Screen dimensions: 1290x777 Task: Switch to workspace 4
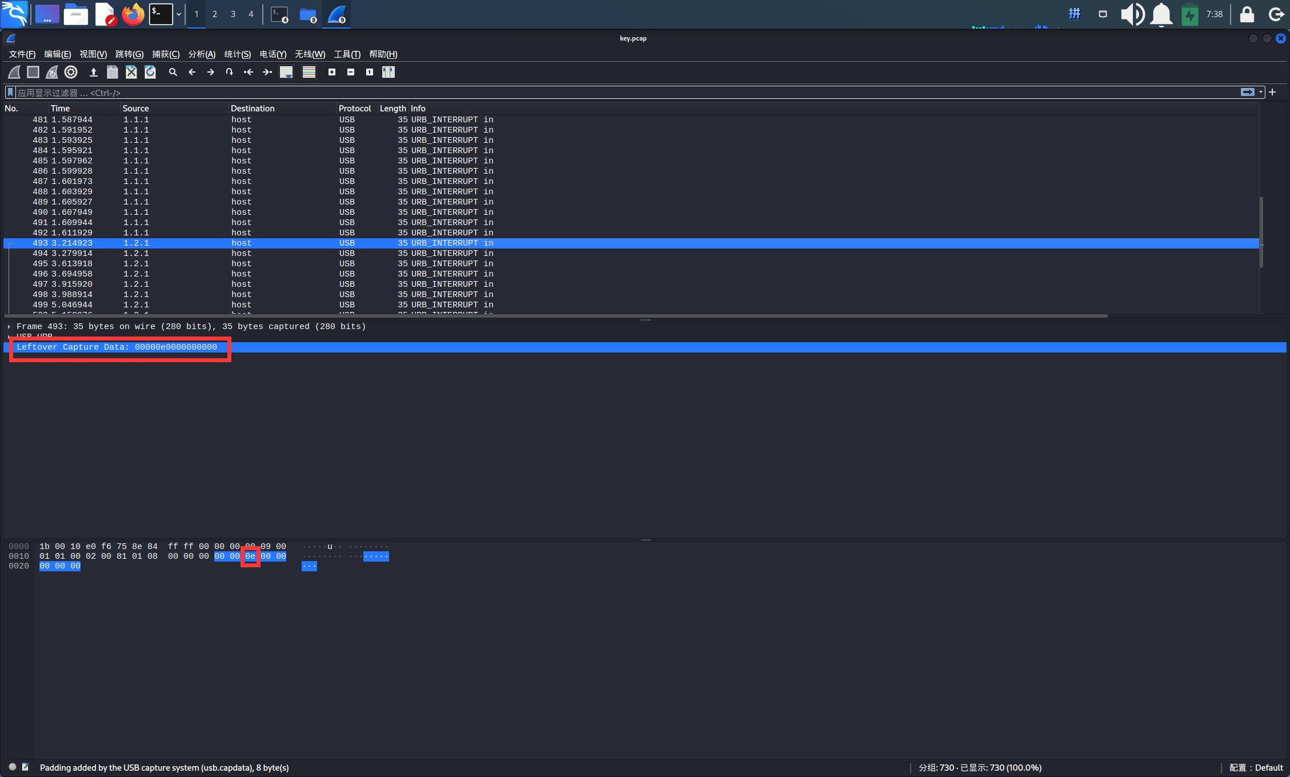click(x=251, y=14)
